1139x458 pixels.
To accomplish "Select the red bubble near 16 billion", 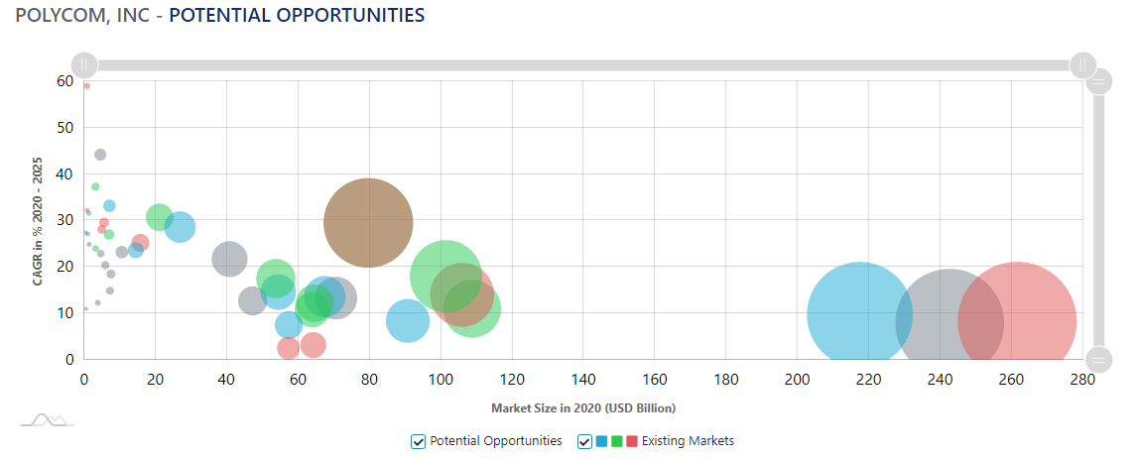I will 141,243.
